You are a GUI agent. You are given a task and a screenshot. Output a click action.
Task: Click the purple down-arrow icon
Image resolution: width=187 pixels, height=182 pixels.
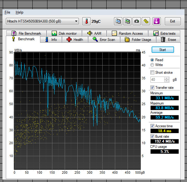click(157, 21)
